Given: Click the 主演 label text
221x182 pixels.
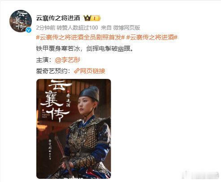Looking at the screenshot, I should 42,60.
